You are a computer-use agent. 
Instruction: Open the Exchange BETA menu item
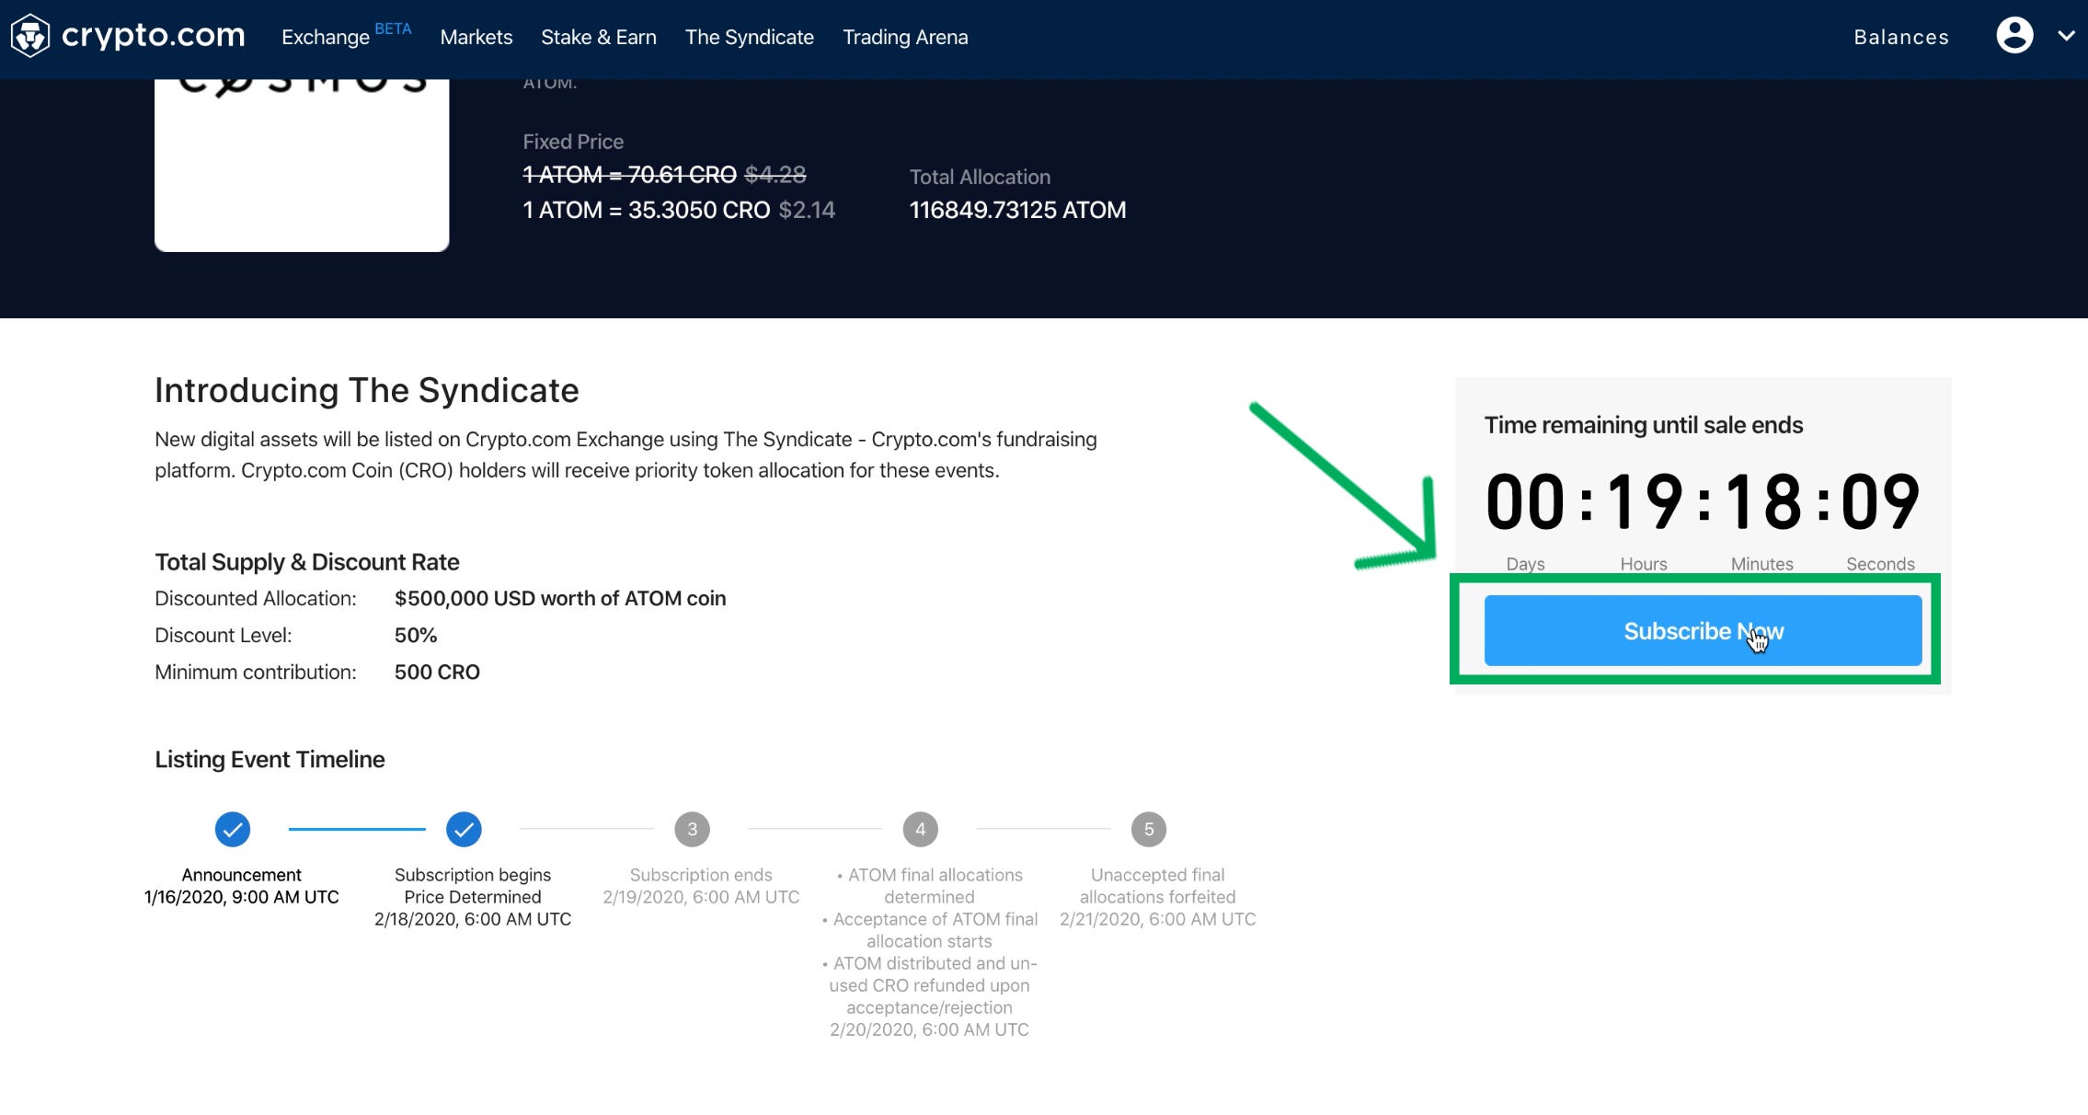click(346, 36)
